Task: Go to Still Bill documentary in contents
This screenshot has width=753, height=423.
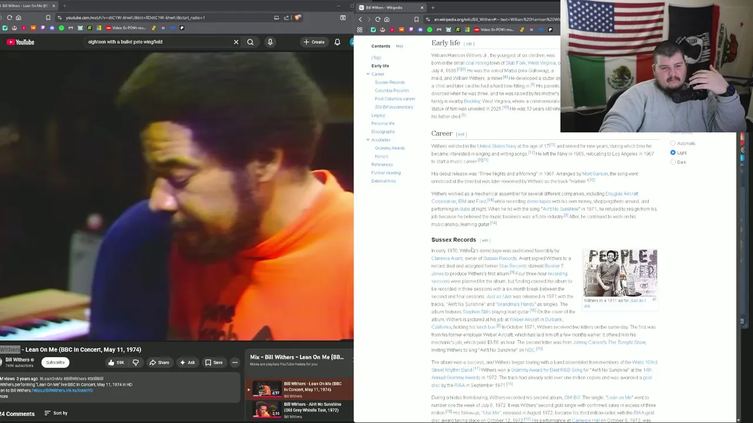Action: click(x=394, y=107)
